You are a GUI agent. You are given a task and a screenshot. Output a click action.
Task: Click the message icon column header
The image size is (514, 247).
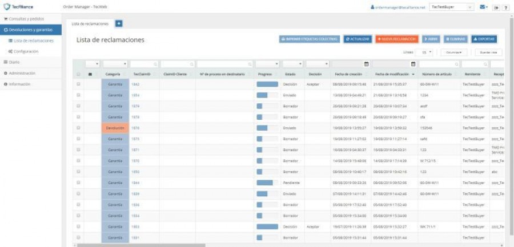(90, 74)
